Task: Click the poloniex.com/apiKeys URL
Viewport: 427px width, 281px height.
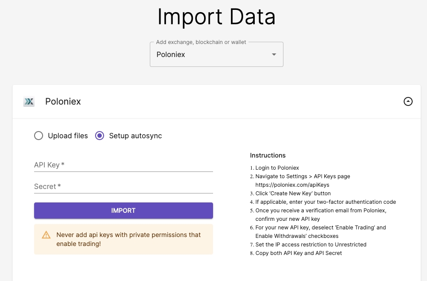Action: pos(292,184)
